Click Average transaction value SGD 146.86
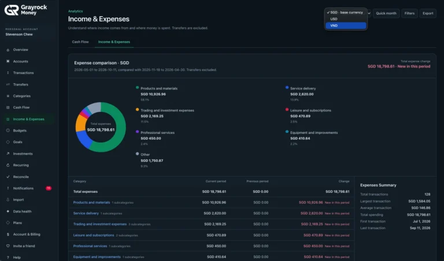The width and height of the screenshot is (444, 261). pos(421,208)
